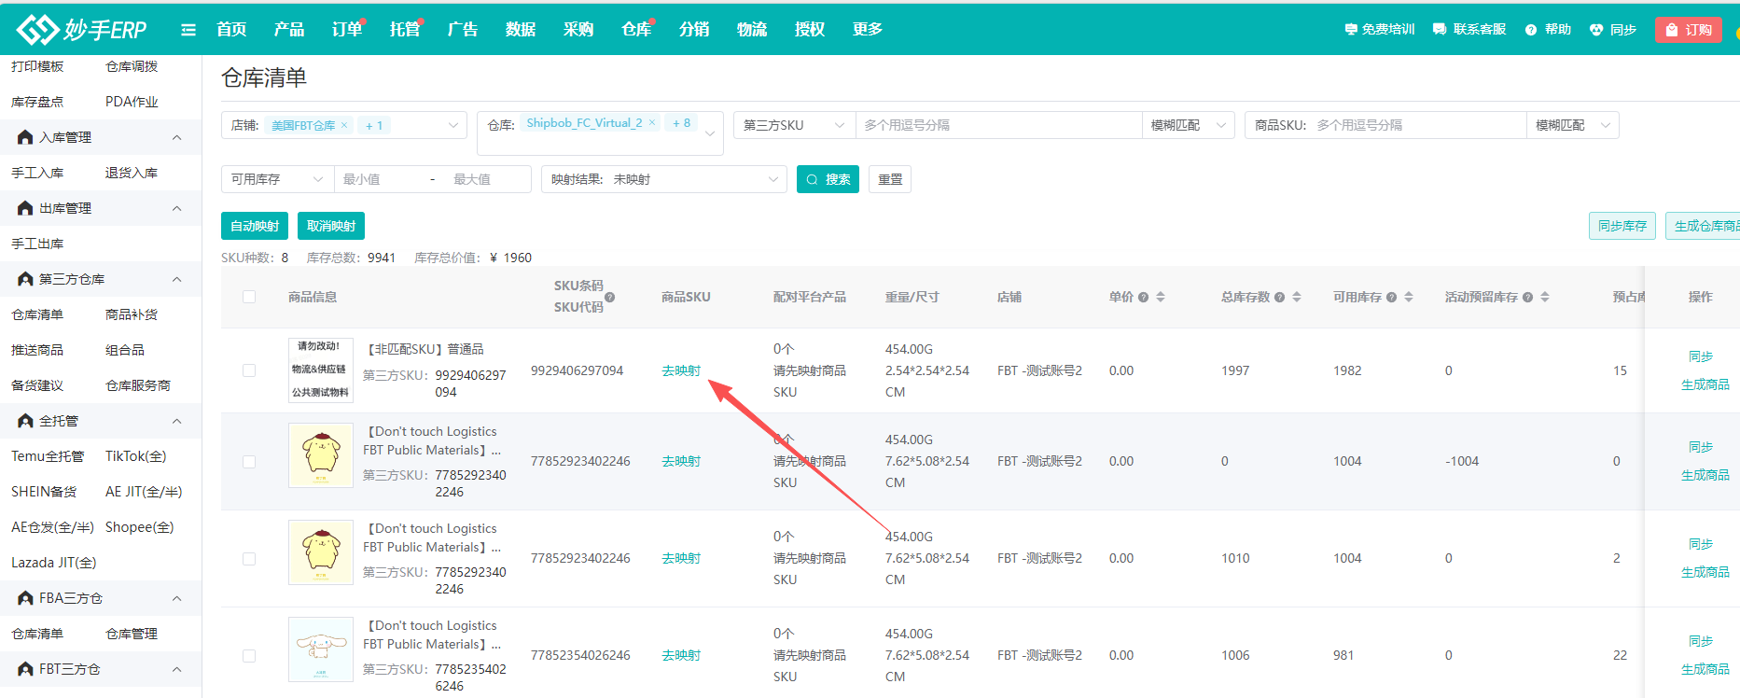Click the first Pompompurin product thumbnail

[321, 455]
